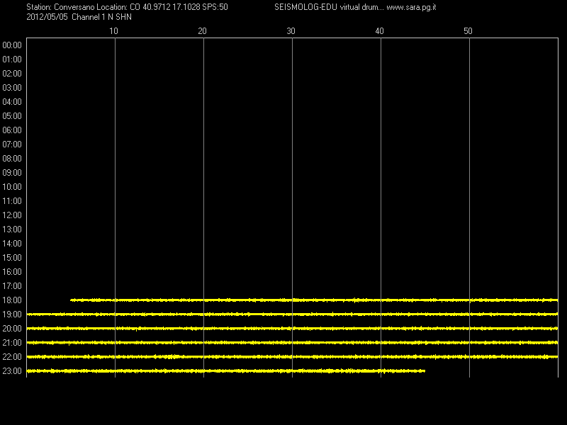Click the minute 50 axis label
The height and width of the screenshot is (425, 567).
(x=468, y=31)
